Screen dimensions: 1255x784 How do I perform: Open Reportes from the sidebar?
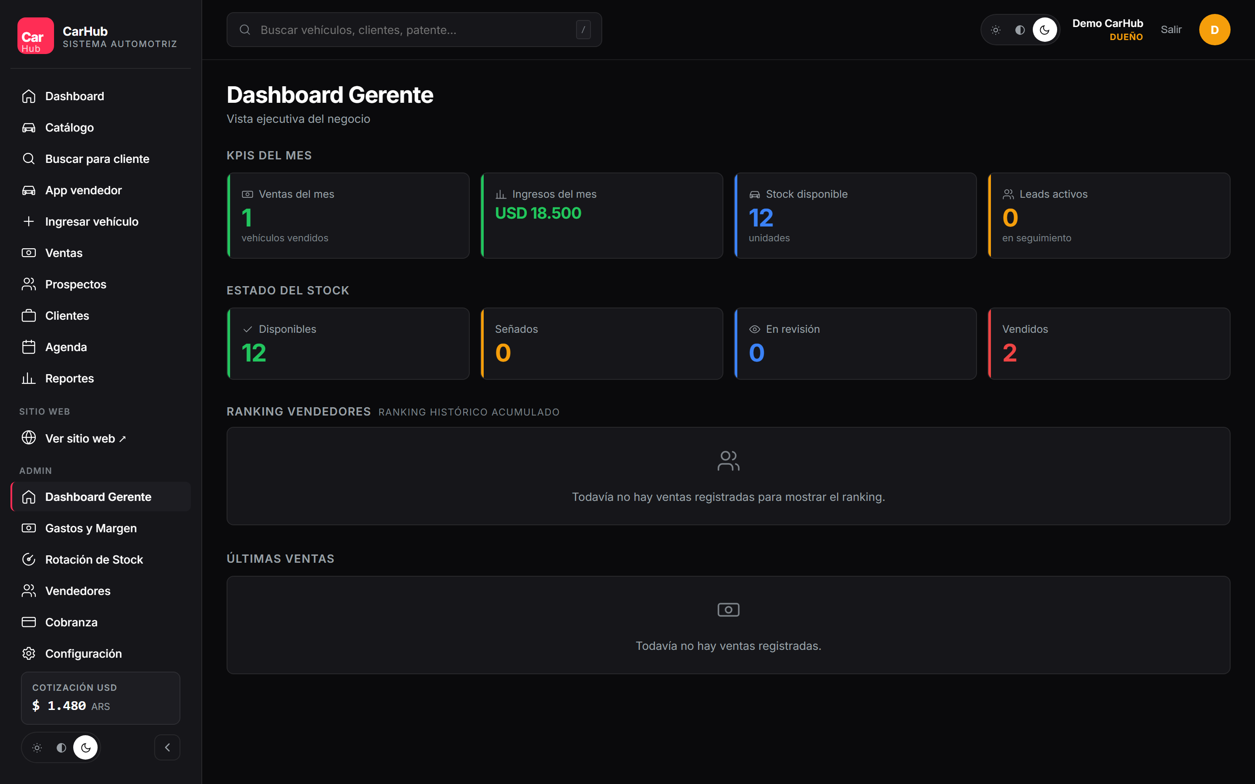(x=101, y=378)
